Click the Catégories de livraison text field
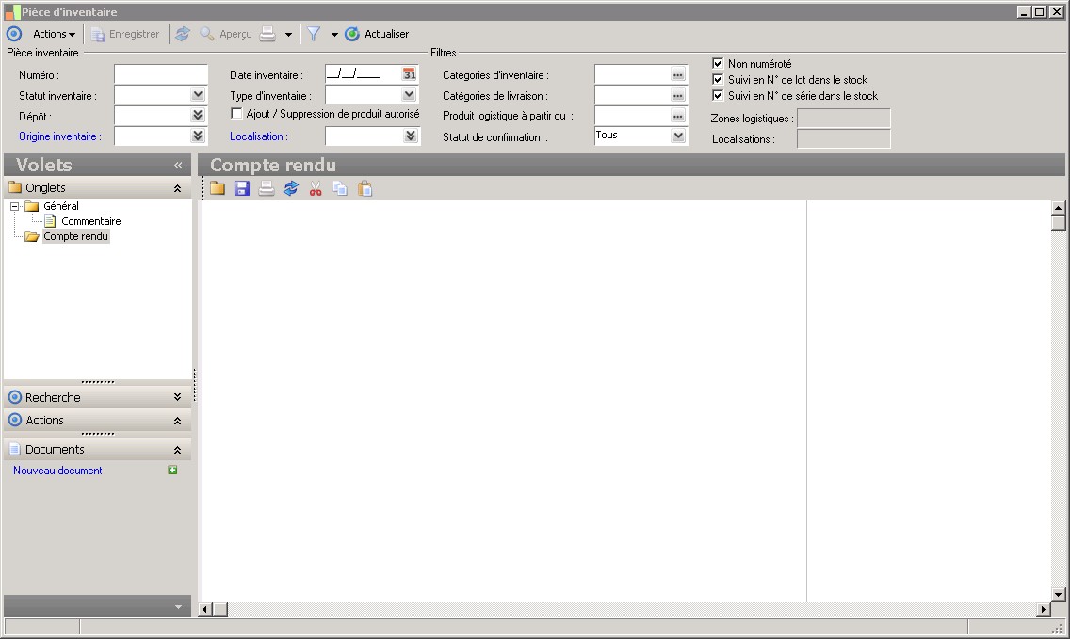1070x639 pixels. (632, 95)
